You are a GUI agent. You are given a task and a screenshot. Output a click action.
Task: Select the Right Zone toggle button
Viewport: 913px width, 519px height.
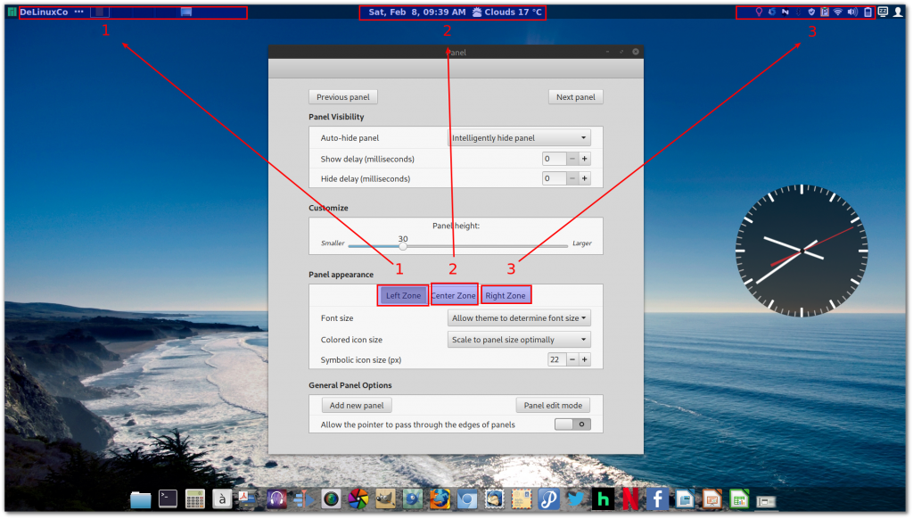(506, 295)
